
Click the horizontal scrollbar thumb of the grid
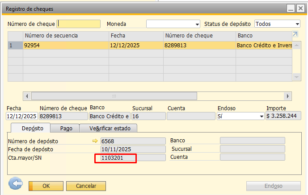click(x=114, y=96)
